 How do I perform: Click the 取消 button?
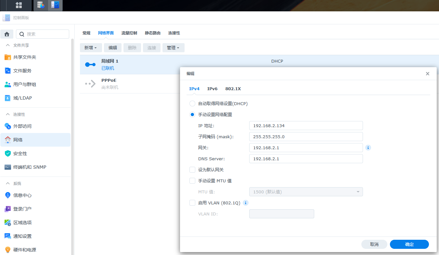tap(374, 244)
